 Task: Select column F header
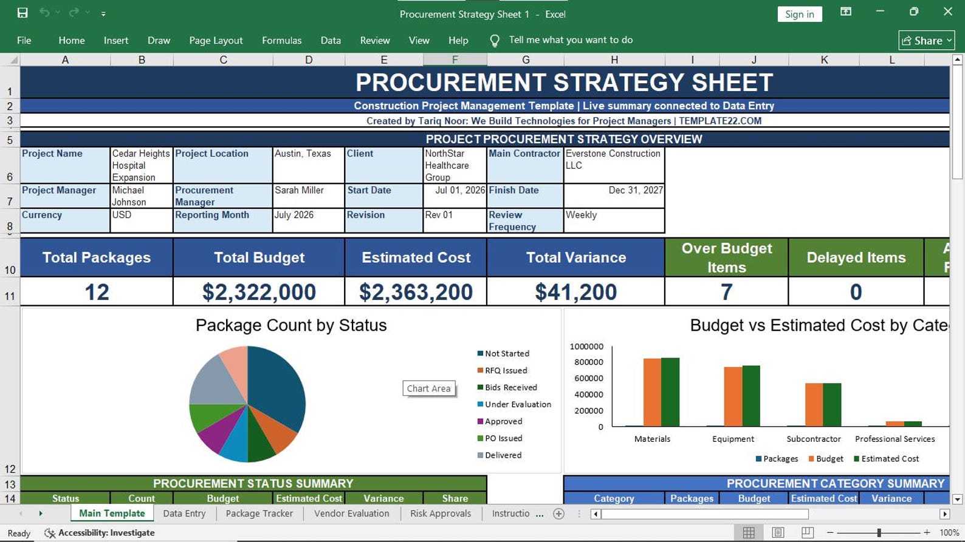coord(455,59)
